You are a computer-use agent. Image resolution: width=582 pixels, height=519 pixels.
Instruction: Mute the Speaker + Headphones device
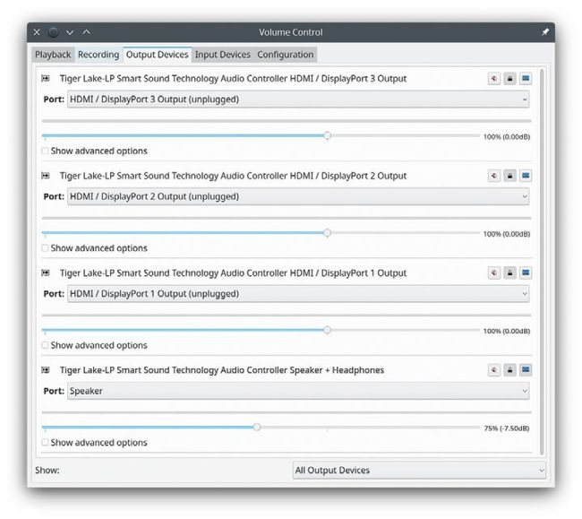493,369
